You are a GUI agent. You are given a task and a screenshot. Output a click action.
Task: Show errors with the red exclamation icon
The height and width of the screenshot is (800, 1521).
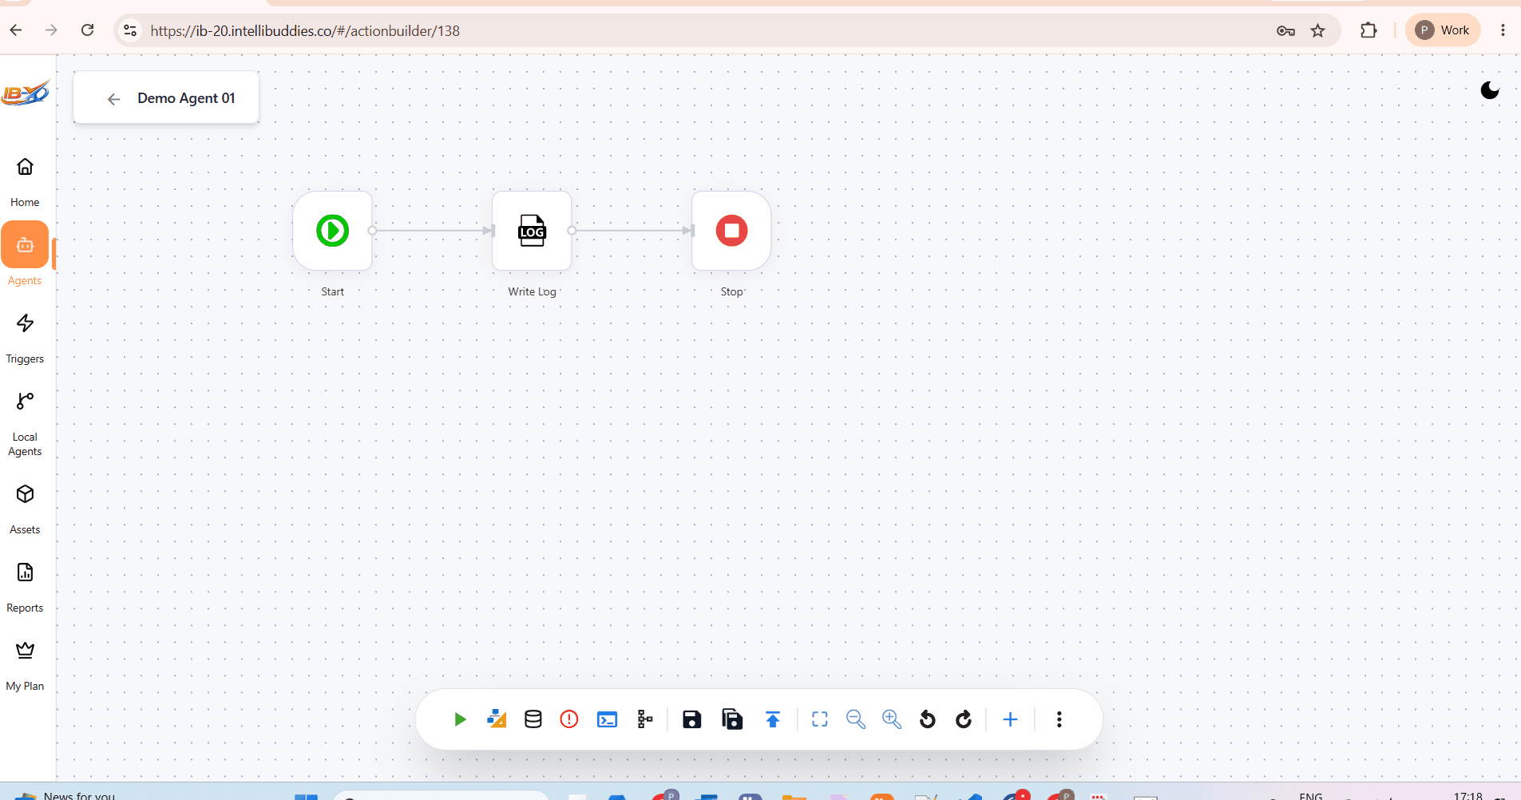569,719
